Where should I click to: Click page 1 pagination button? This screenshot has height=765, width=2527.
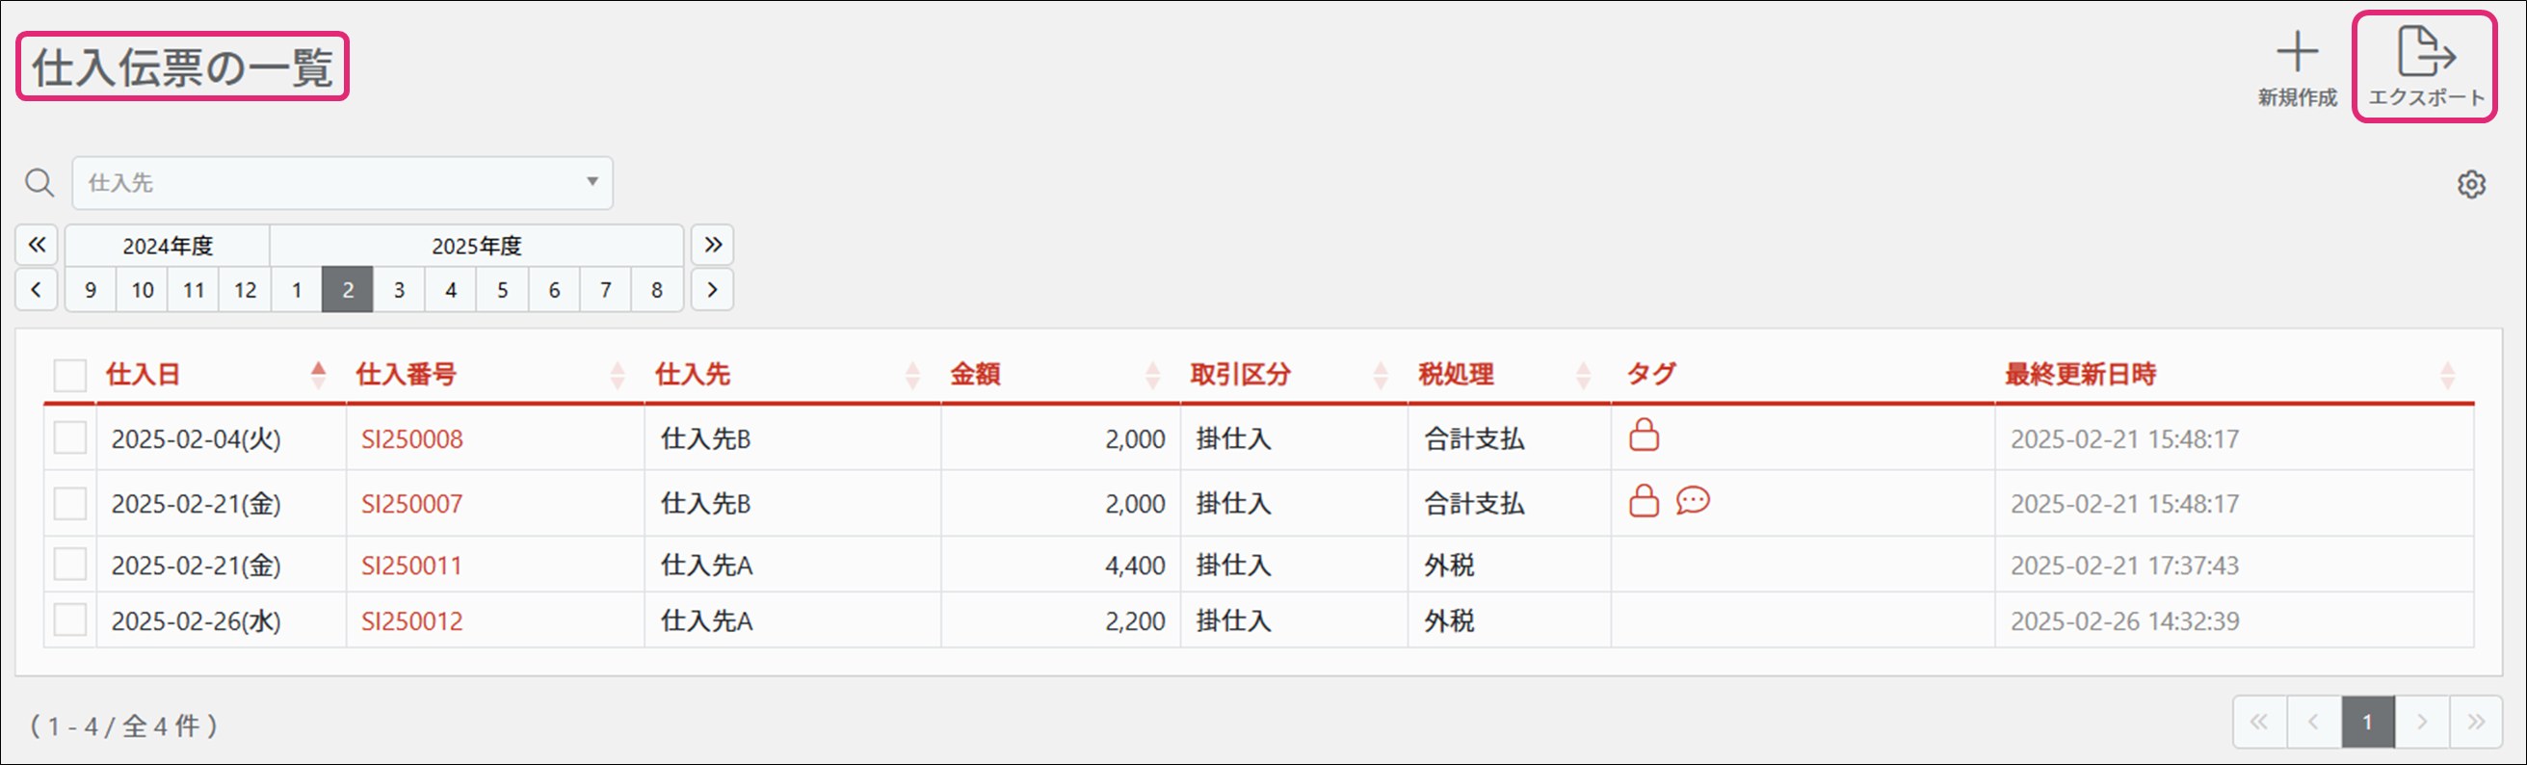point(2367,723)
